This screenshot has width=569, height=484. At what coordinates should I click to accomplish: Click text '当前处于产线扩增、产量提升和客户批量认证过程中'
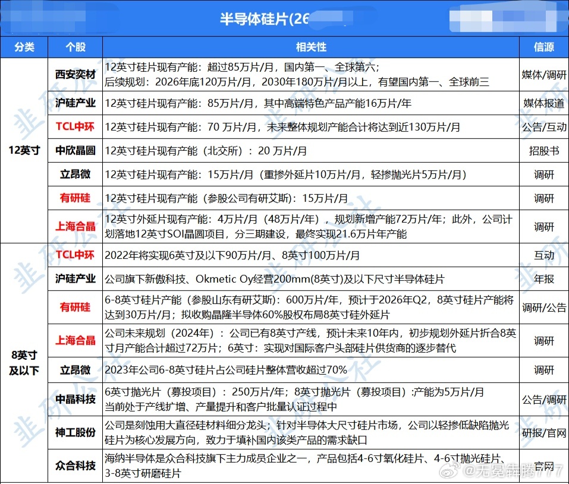pos(221,407)
